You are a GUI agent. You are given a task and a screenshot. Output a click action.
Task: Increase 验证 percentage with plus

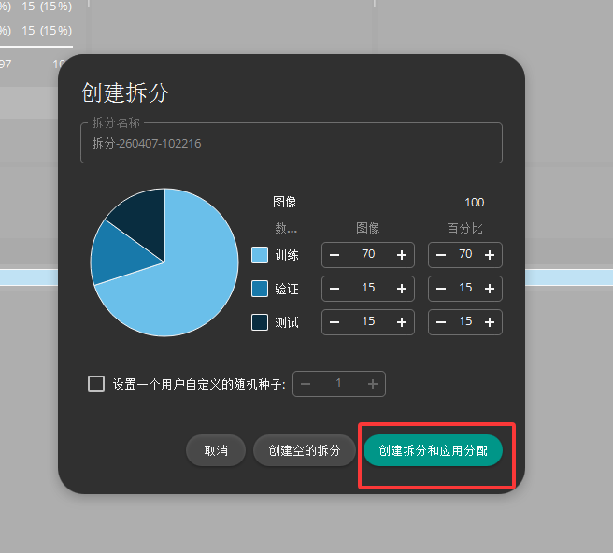click(x=490, y=289)
